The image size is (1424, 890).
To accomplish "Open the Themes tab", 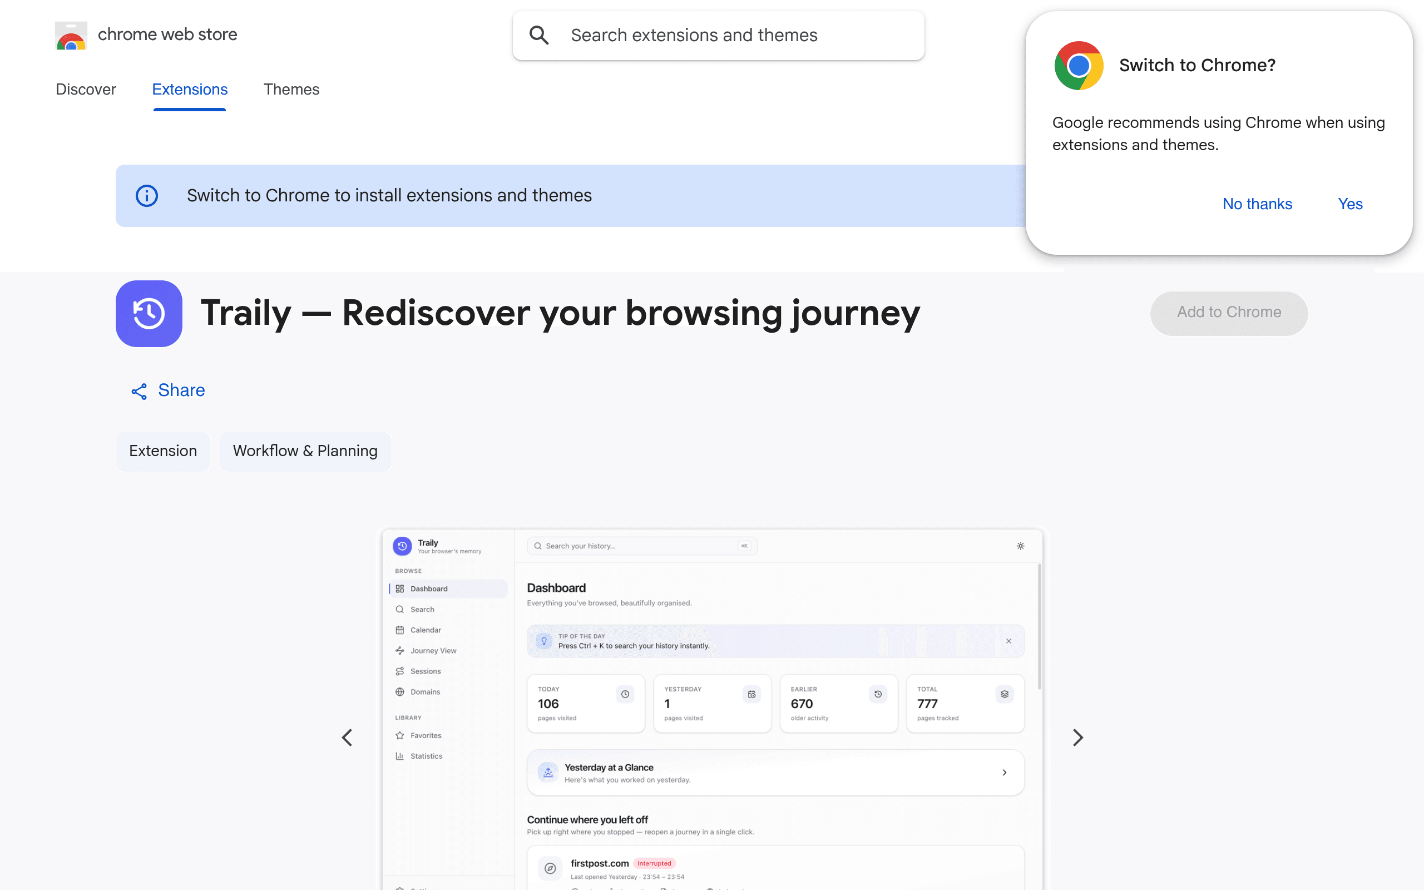I will click(291, 90).
